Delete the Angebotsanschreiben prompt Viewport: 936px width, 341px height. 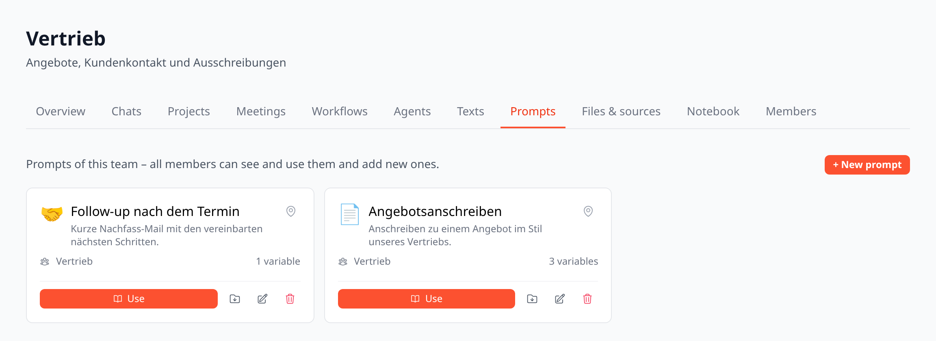[587, 299]
